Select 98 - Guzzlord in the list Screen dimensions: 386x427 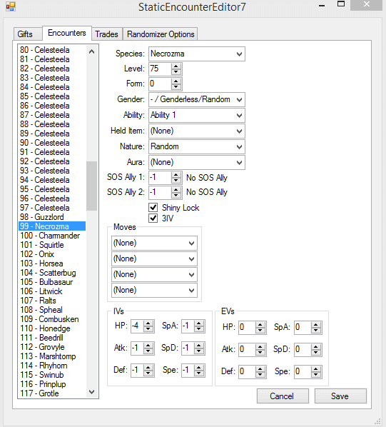(52, 217)
